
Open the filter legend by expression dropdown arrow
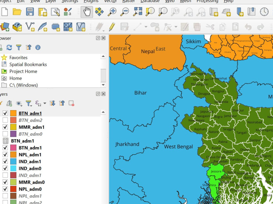[x=45, y=103]
